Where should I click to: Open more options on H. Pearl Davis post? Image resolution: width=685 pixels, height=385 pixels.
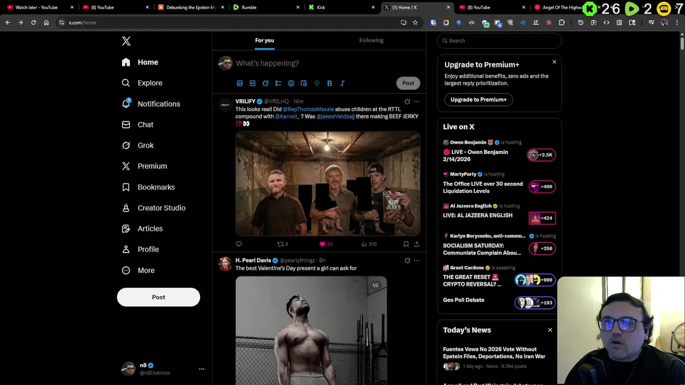coord(417,261)
